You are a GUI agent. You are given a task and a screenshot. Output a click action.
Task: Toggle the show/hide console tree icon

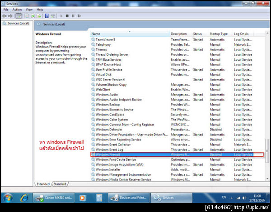19,16
